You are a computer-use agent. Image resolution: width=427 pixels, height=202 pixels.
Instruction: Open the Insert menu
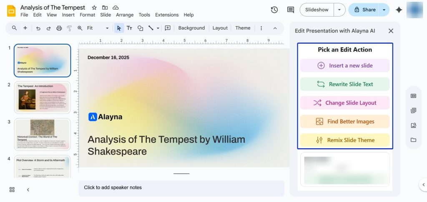pyautogui.click(x=68, y=15)
